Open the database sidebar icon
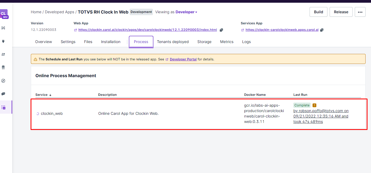The height and width of the screenshot is (173, 371). (x=3, y=67)
